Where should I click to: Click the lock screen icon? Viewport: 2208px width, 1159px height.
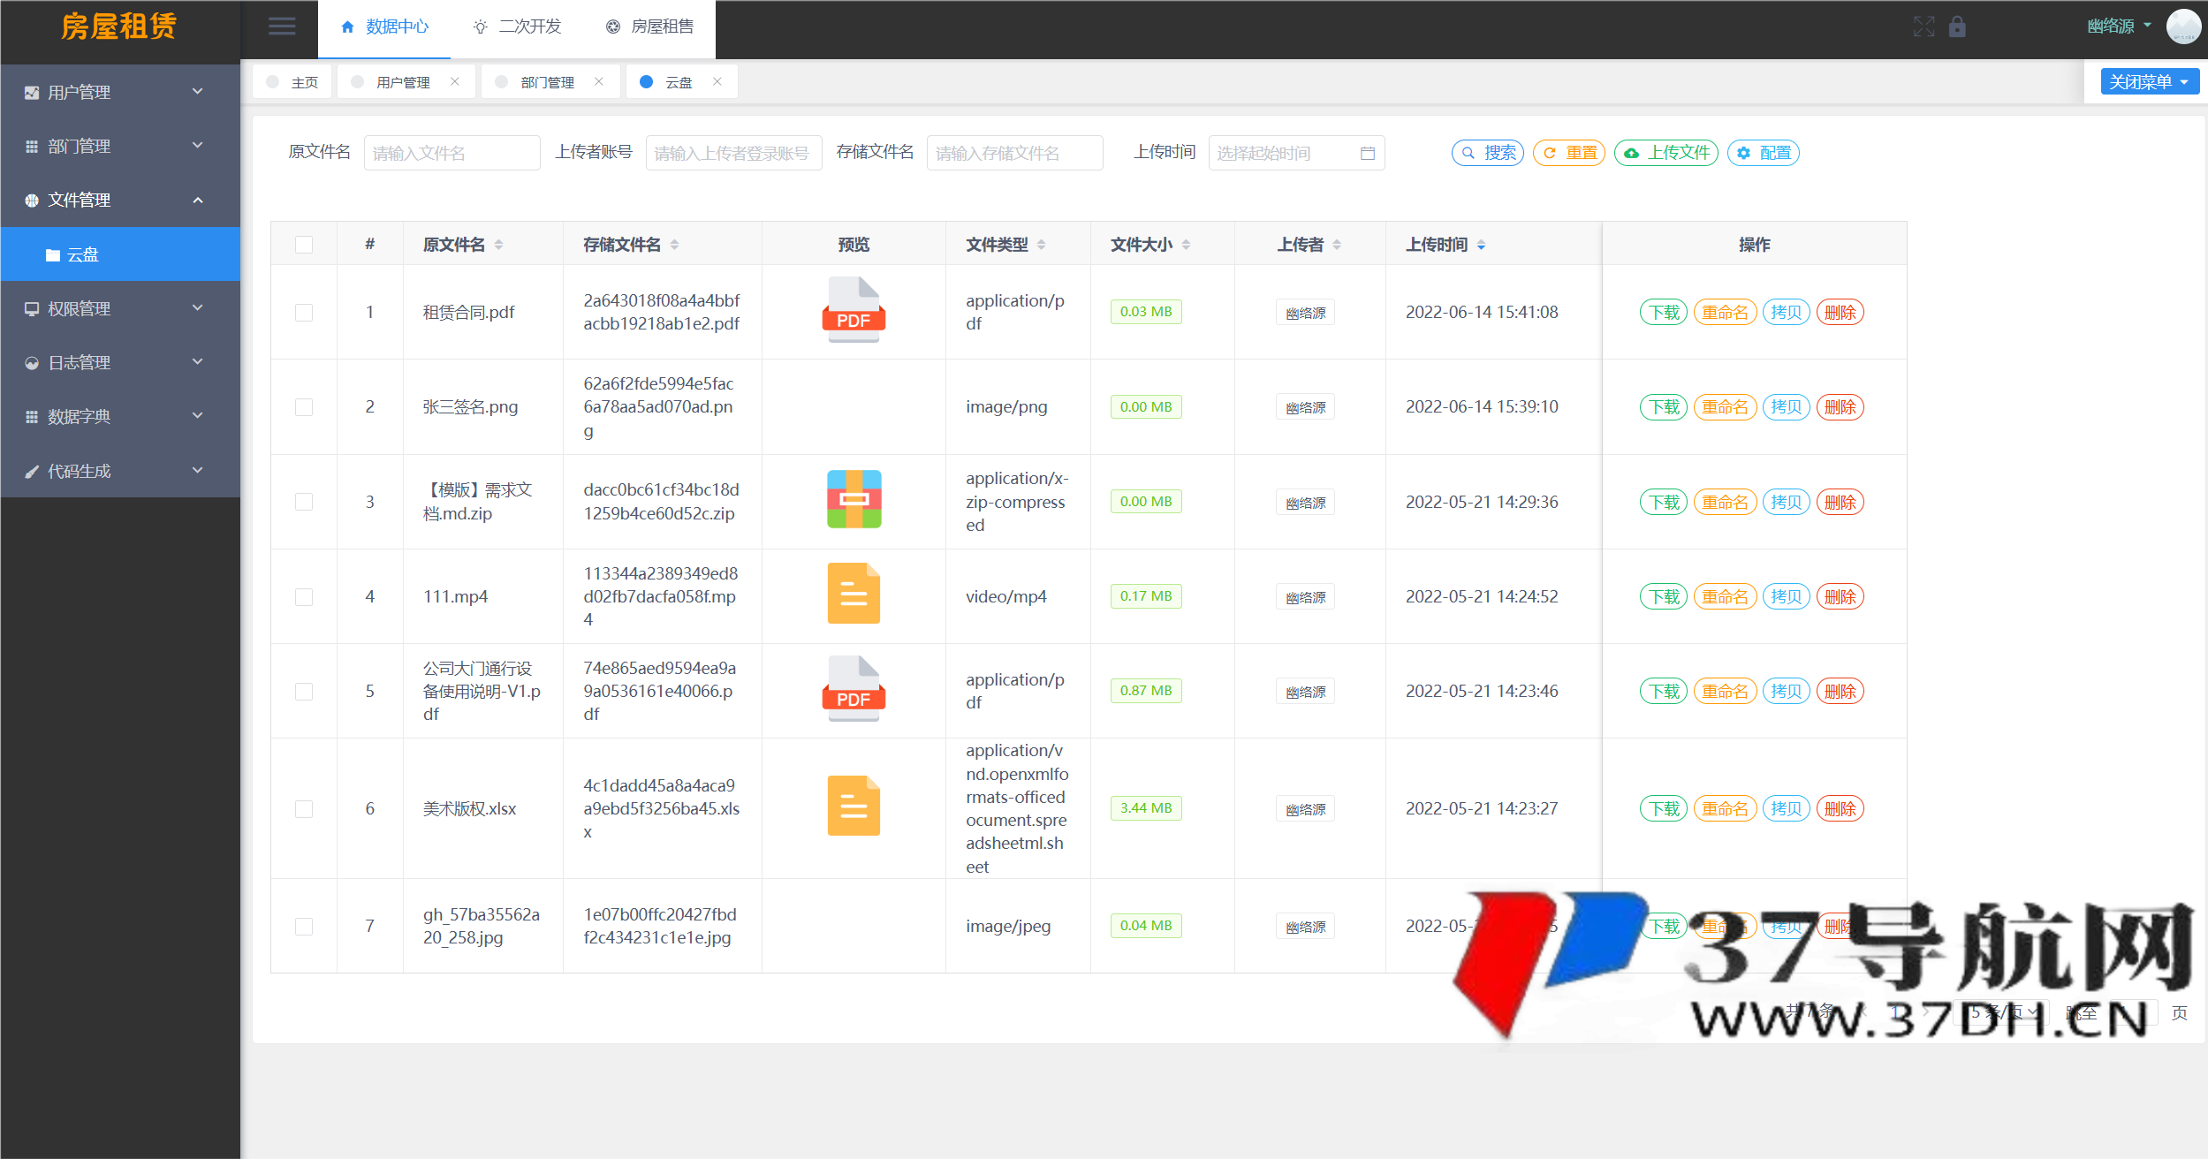(x=1957, y=27)
